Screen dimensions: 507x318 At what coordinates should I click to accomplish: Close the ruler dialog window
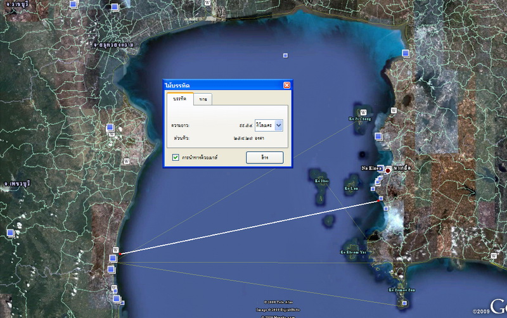pyautogui.click(x=286, y=85)
